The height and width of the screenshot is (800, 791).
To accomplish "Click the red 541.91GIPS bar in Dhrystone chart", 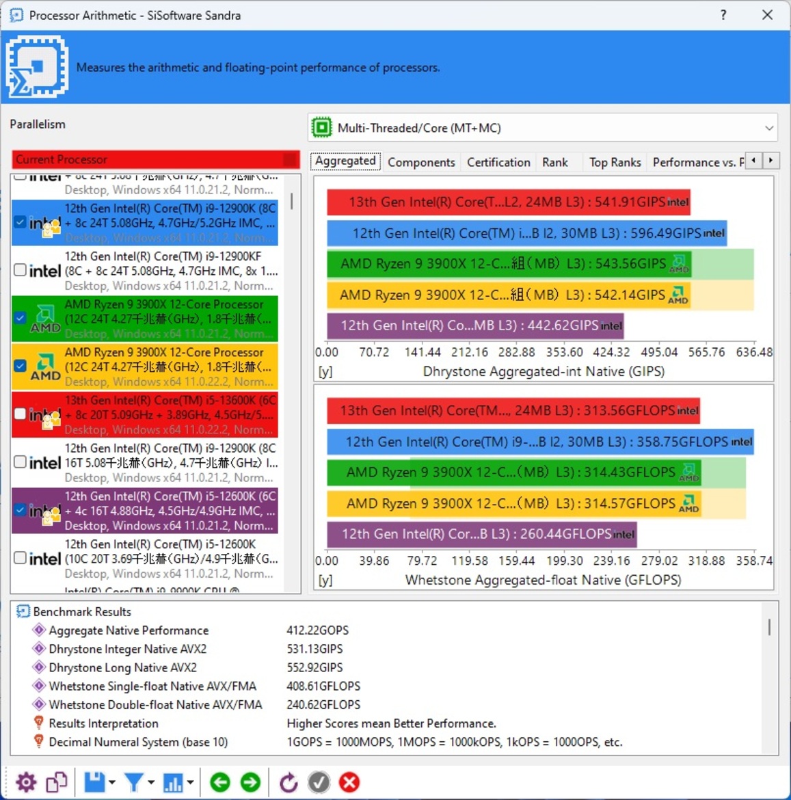I will (x=509, y=202).
